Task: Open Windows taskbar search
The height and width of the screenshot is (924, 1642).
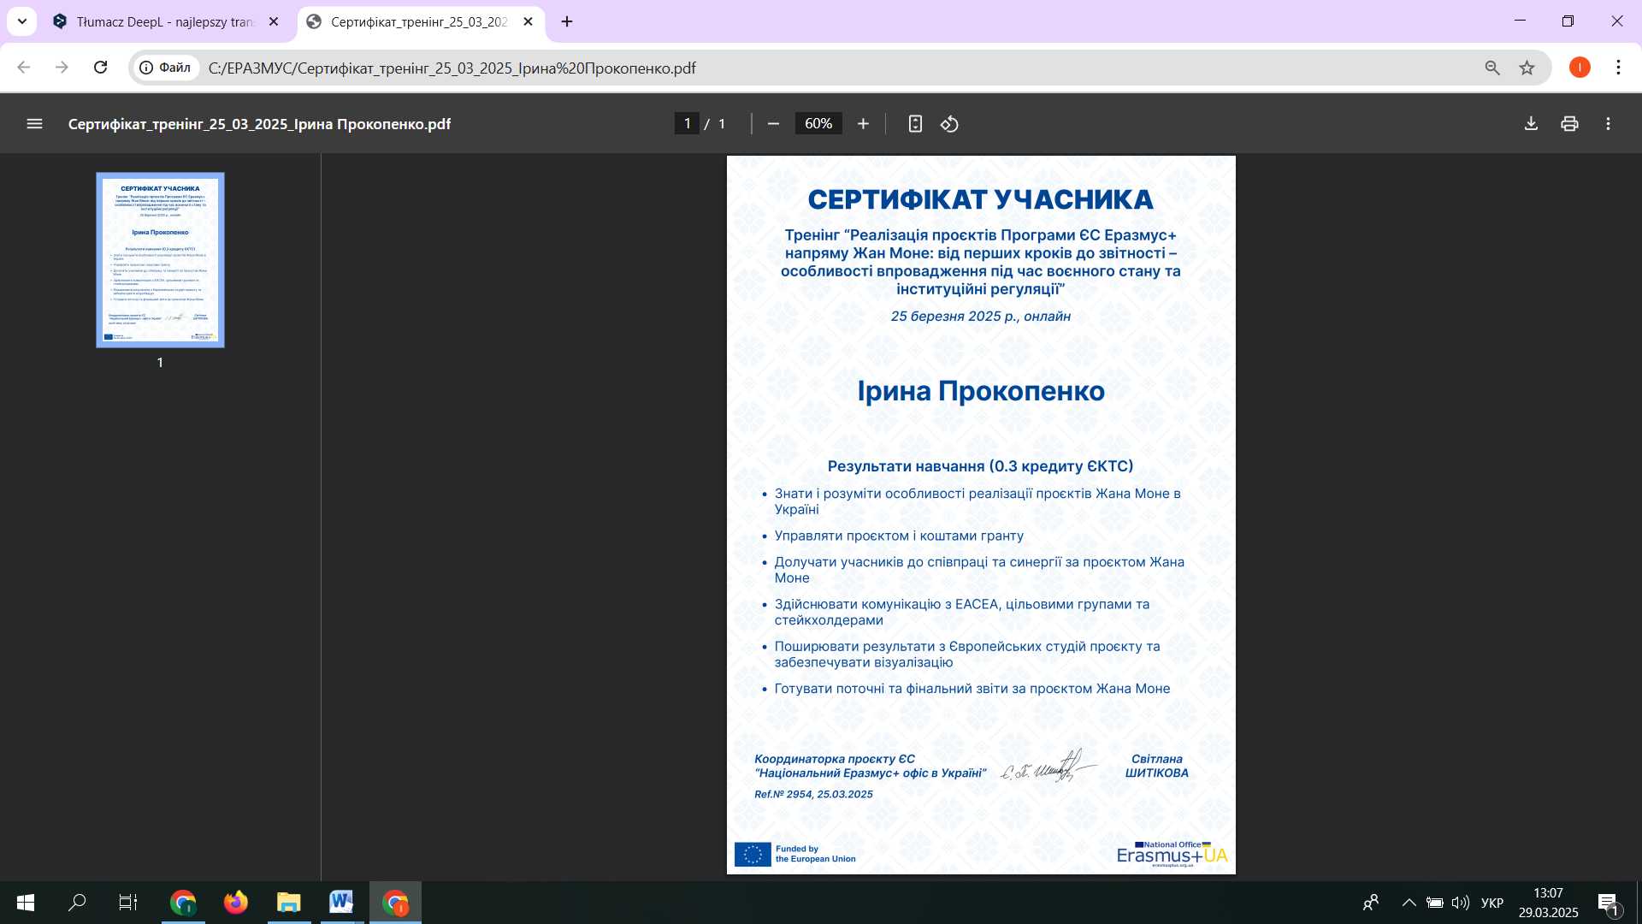Action: pos(77,903)
